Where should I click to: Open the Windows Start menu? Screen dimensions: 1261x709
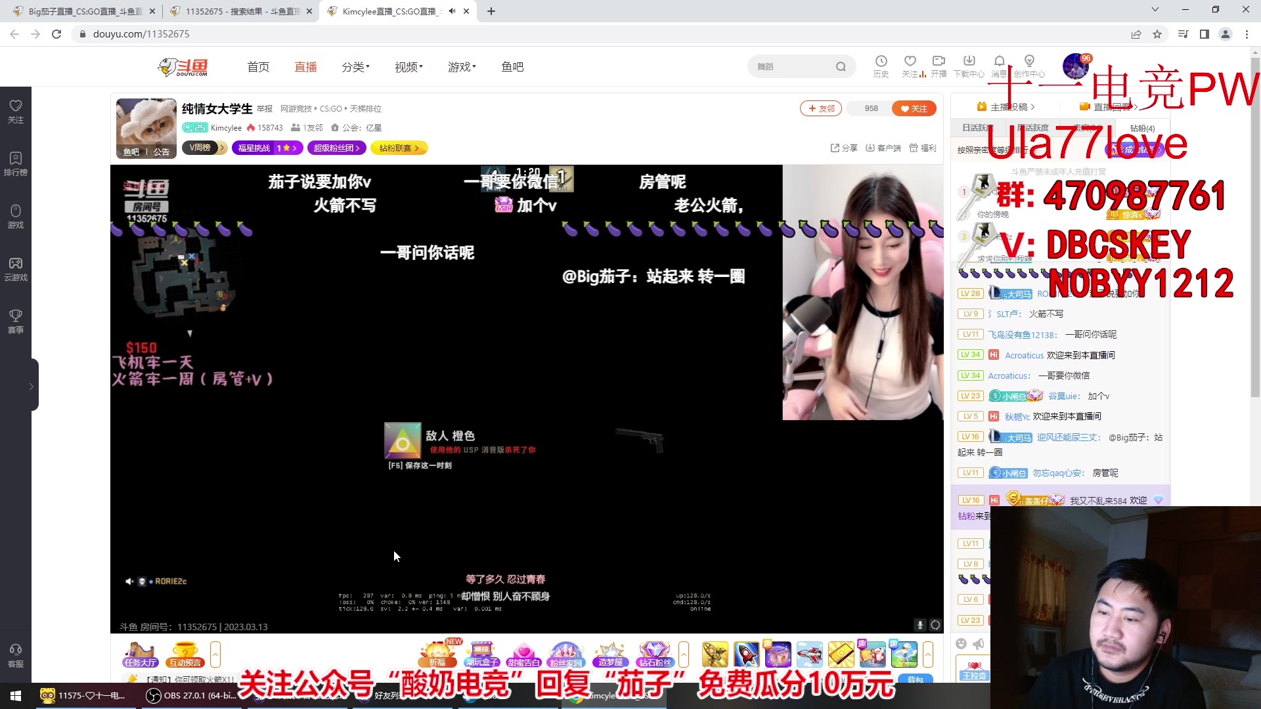(x=16, y=695)
